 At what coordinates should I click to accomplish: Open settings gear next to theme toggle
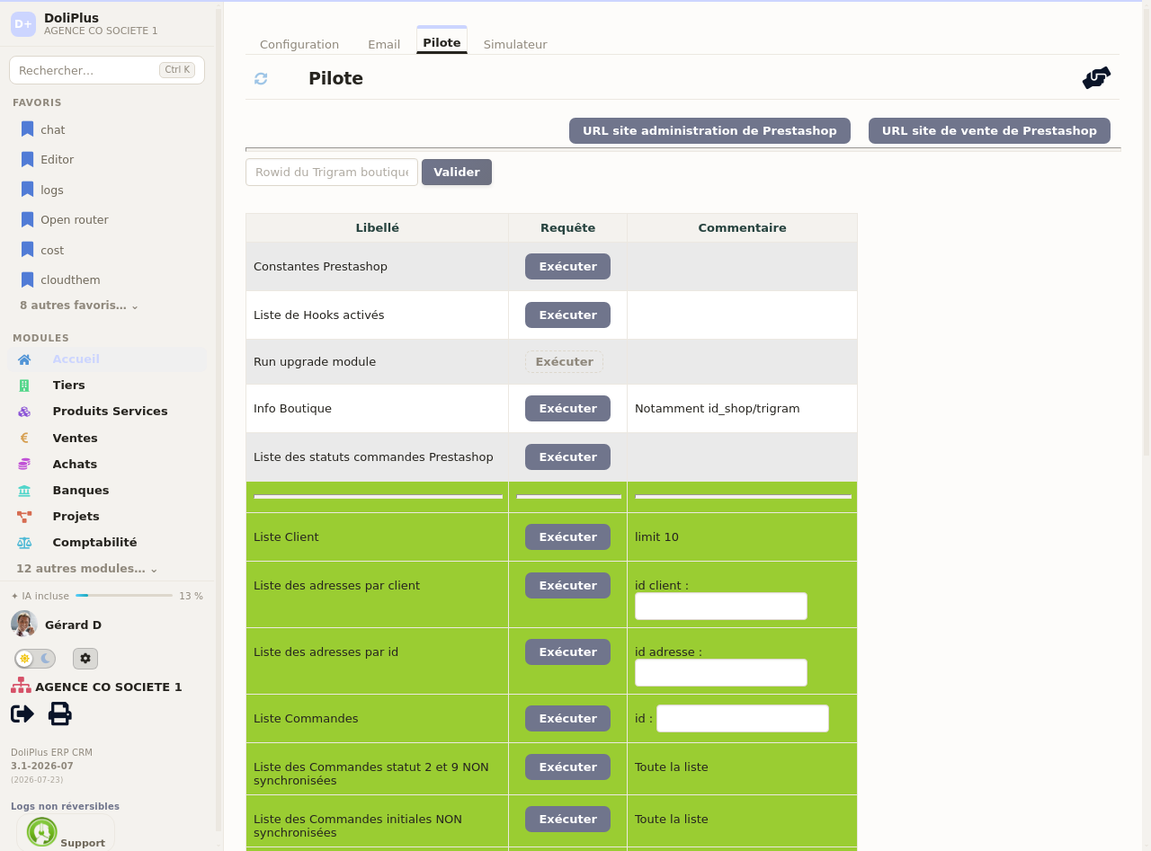point(85,659)
